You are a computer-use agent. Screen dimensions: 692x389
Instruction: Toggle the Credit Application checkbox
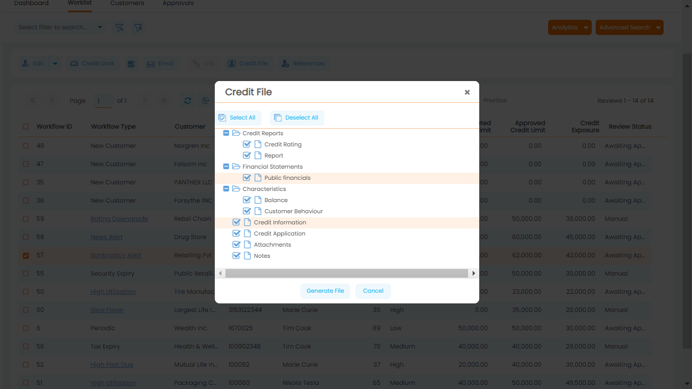click(236, 234)
